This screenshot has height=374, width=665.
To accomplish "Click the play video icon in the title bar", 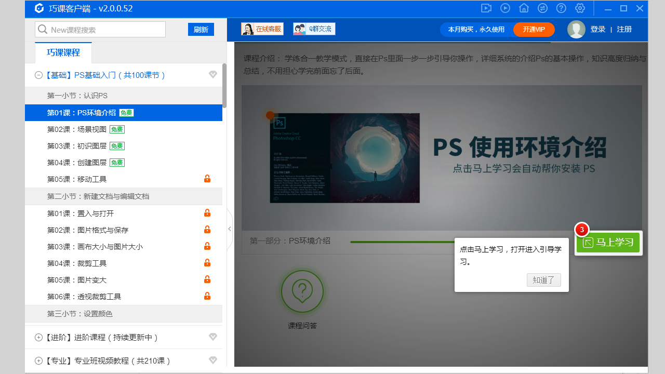I will [504, 8].
